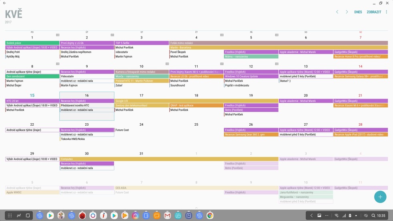Expand more events on Monday May 1
393x221 pixels.
coord(58,35)
